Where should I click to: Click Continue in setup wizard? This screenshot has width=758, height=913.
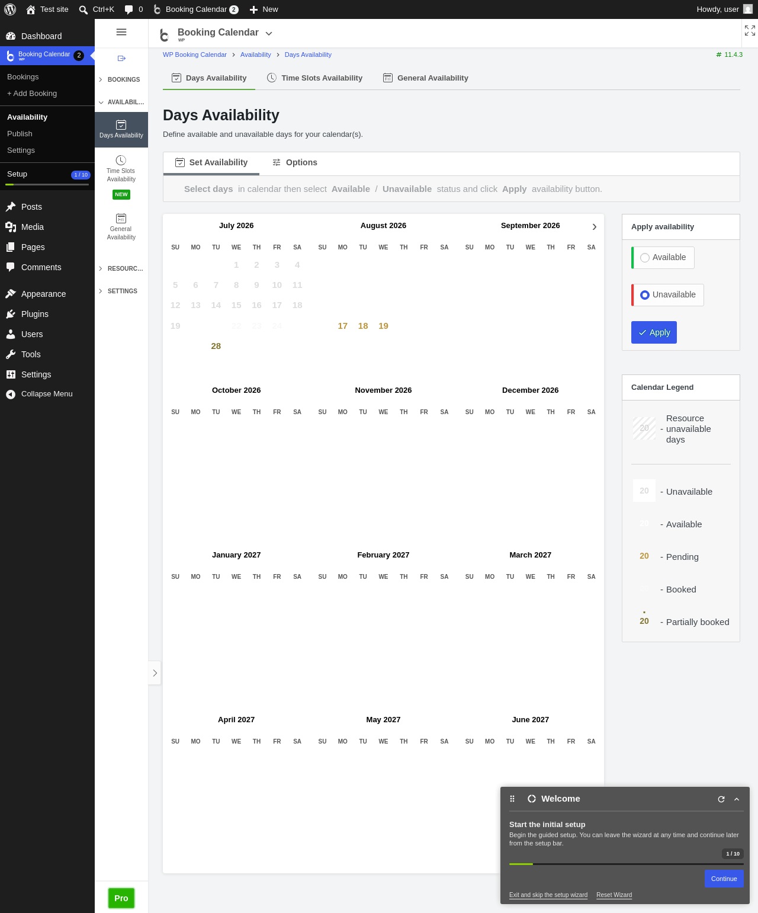(x=724, y=879)
